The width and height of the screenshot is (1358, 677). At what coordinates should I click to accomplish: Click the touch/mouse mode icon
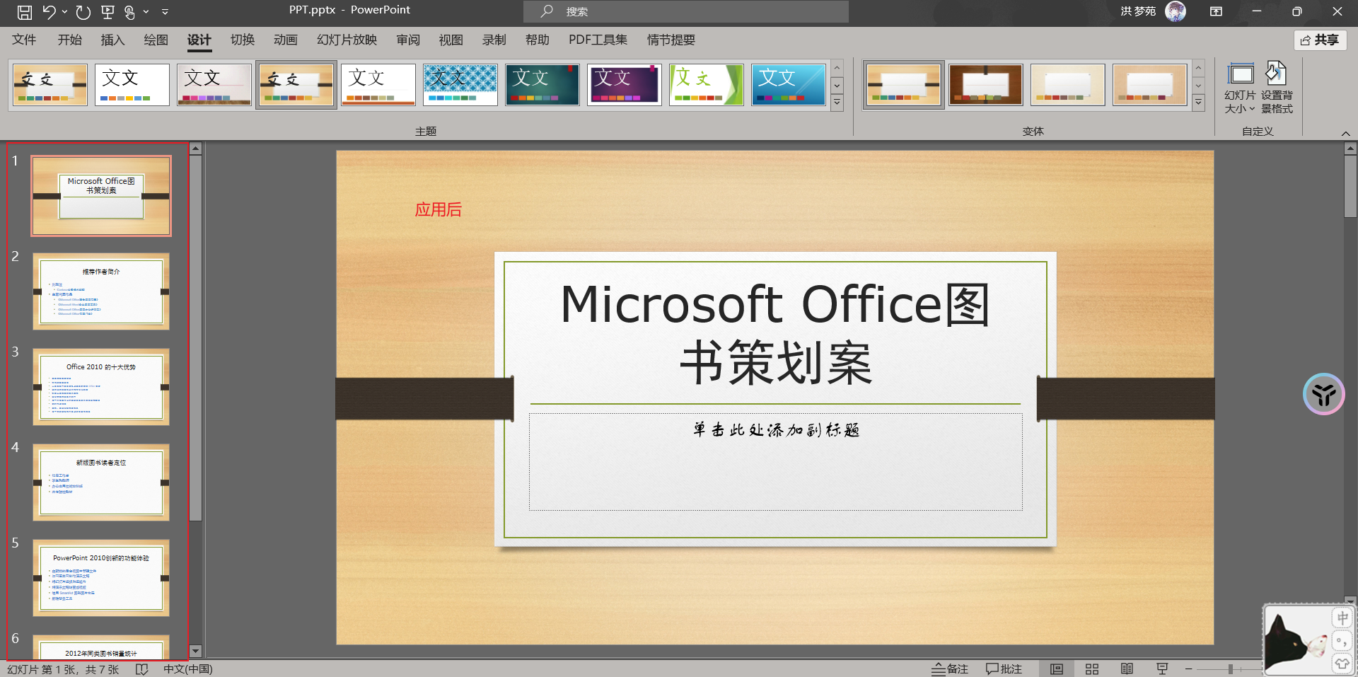pos(129,11)
